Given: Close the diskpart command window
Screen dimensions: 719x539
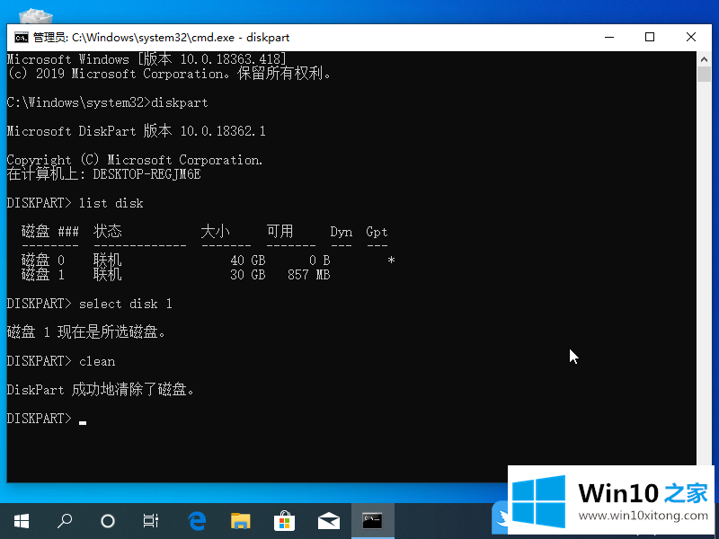Looking at the screenshot, I should coord(691,37).
